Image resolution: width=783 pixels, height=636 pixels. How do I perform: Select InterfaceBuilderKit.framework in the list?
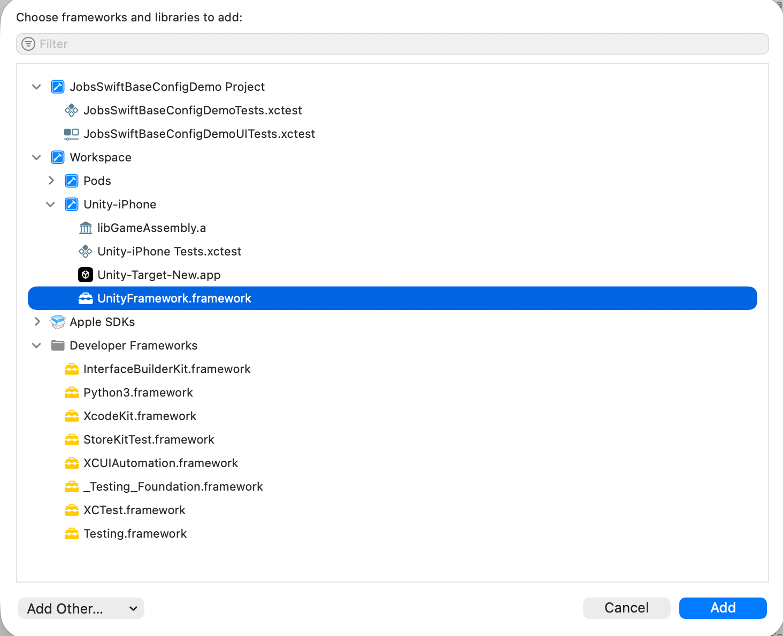point(393,369)
